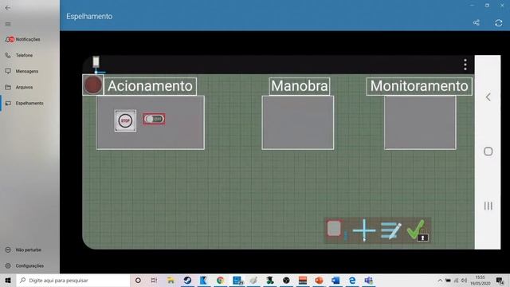Click the empty Monitoramento panel
510x287 pixels.
tap(420, 123)
